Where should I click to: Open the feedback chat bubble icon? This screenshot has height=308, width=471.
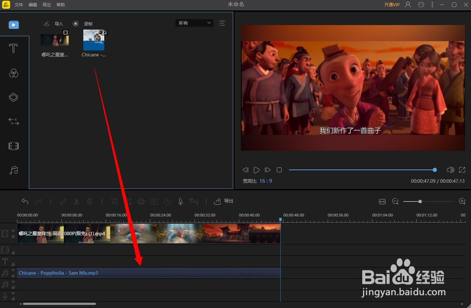(421, 5)
